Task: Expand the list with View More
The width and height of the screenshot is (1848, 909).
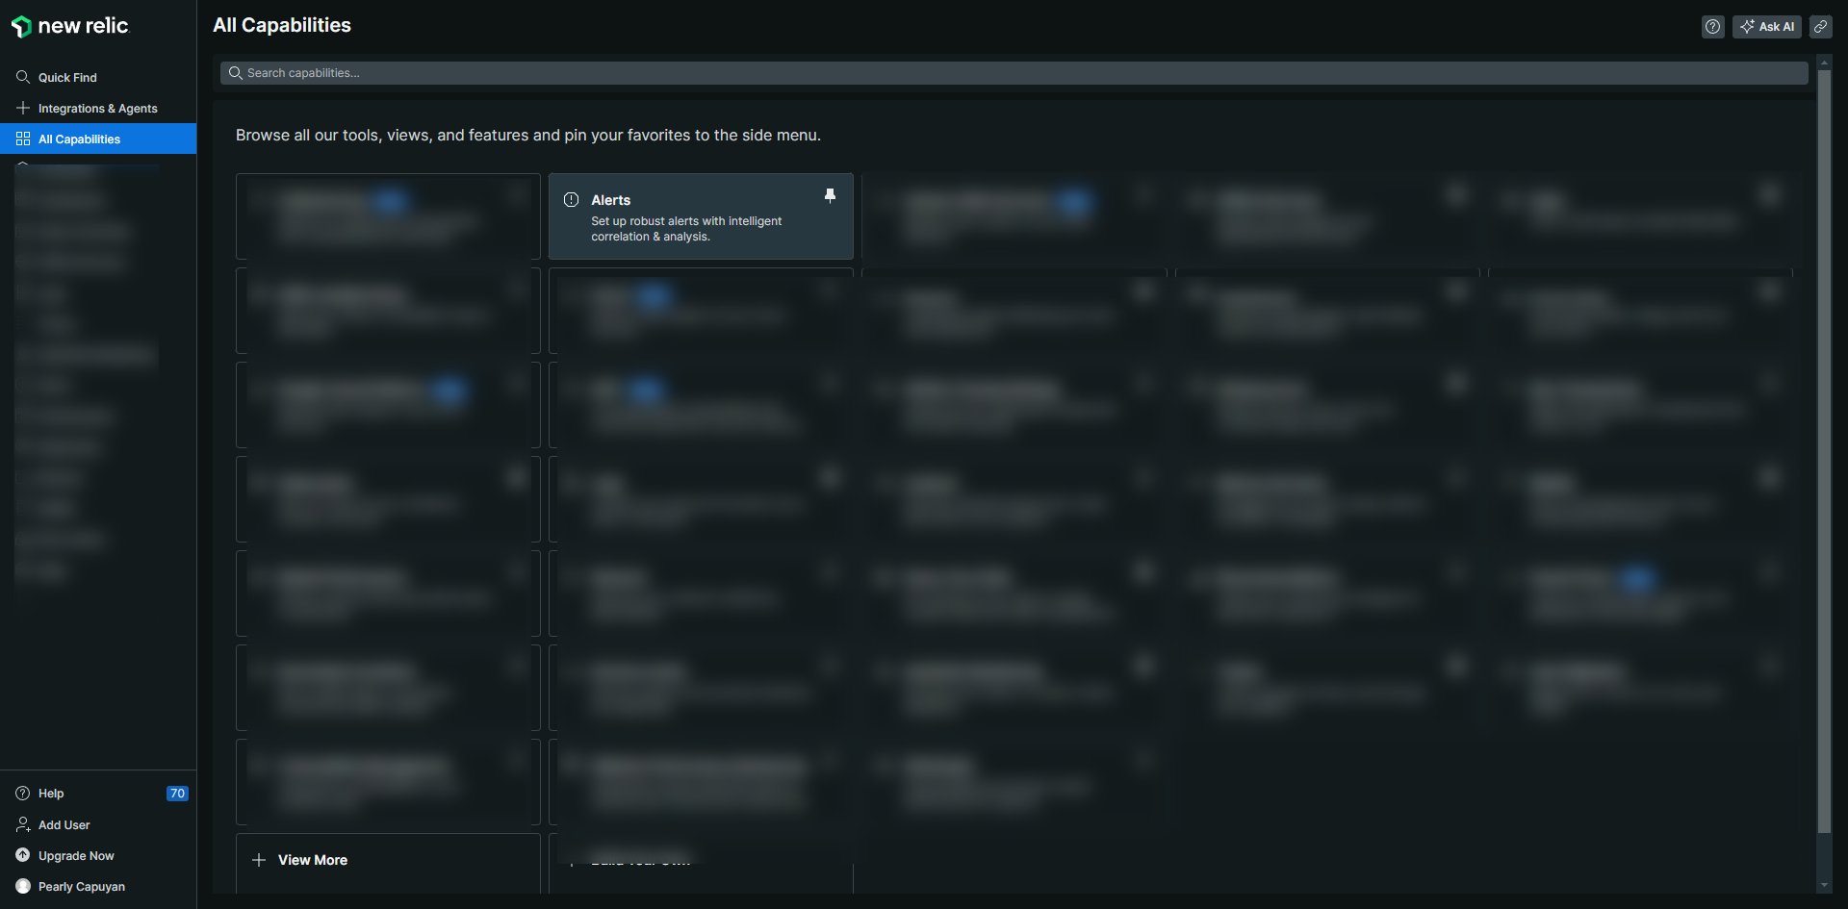Action: pyautogui.click(x=388, y=861)
